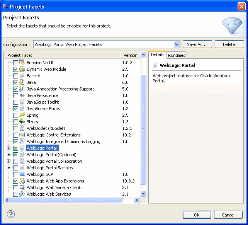
Task: Click the Dynamic Web Module version 2.5
Action: tap(125, 69)
